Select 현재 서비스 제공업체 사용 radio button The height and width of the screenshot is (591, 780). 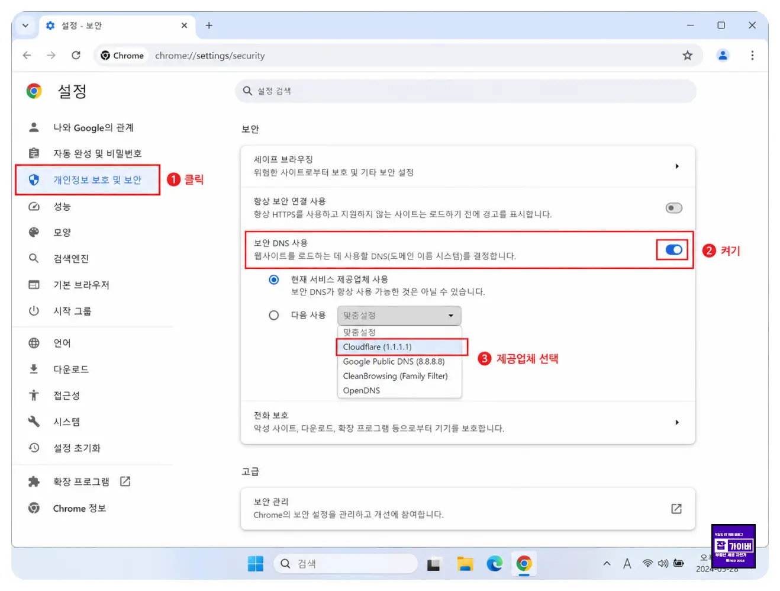click(273, 280)
